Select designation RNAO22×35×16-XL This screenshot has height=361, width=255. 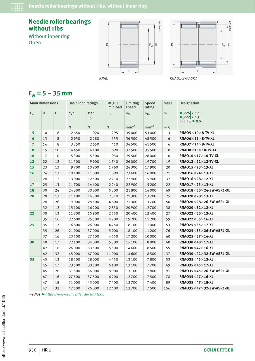196,219
